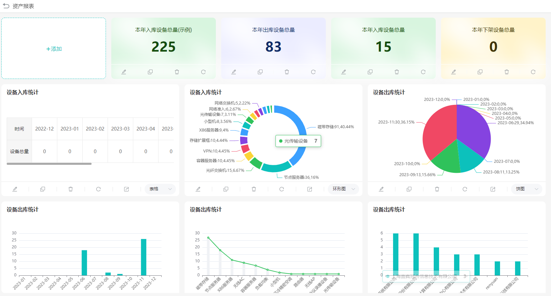The image size is (551, 296).
Task: Copy the 本年入库设备总量(示例) card
Action: point(150,72)
